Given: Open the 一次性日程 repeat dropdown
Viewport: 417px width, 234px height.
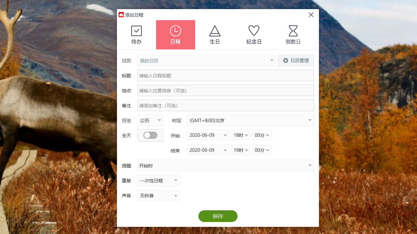Looking at the screenshot, I should [x=158, y=180].
